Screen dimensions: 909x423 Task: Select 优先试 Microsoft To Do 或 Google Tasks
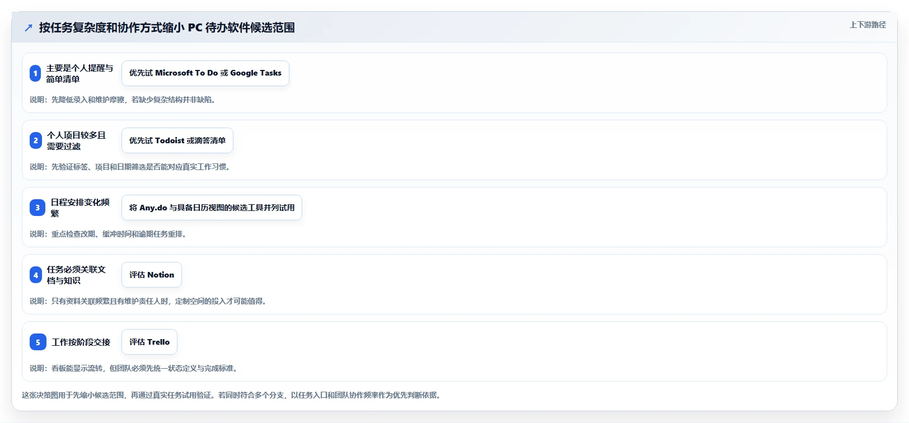click(205, 73)
